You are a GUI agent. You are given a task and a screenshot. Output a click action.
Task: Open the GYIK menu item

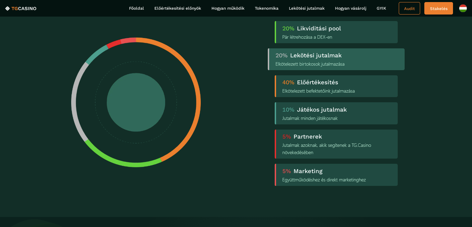tap(381, 8)
